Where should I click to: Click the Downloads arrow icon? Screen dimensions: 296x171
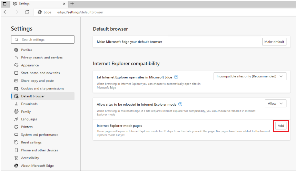(16, 104)
